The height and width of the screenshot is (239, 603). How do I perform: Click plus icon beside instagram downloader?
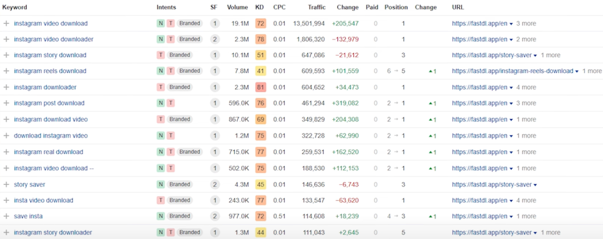click(x=6, y=87)
